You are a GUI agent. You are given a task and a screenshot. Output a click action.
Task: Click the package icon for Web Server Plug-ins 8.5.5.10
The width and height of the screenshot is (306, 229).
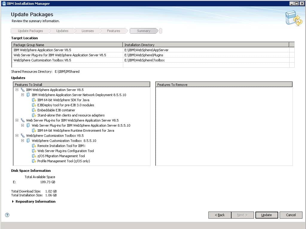tap(28, 125)
